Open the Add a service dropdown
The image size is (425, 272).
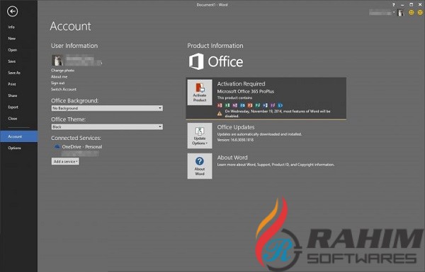click(x=65, y=161)
